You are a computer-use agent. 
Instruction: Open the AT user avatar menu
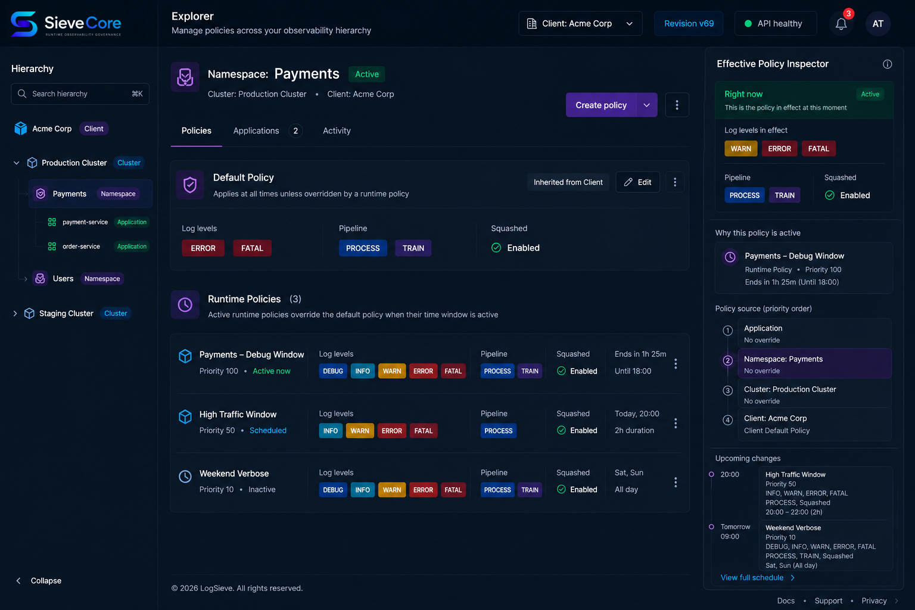coord(878,24)
